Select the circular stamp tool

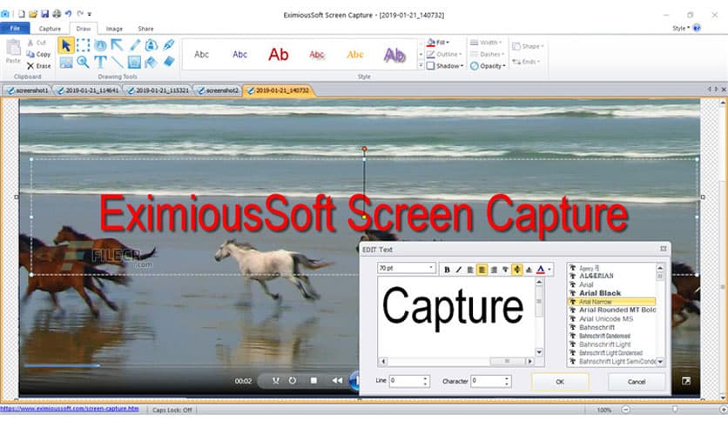(100, 45)
